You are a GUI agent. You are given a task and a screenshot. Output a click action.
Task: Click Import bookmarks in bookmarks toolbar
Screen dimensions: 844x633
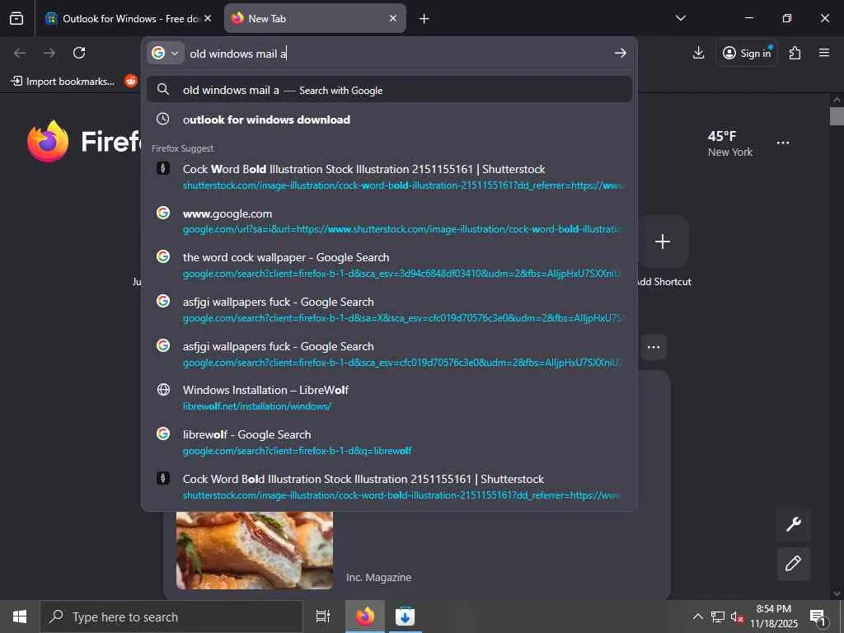click(x=63, y=82)
